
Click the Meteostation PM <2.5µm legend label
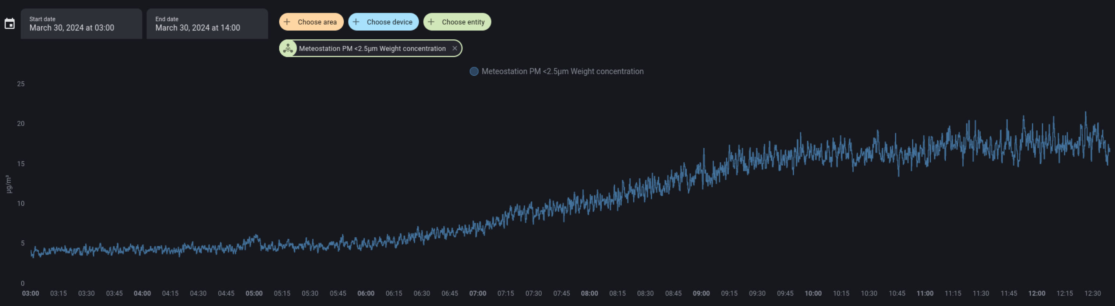click(x=562, y=71)
